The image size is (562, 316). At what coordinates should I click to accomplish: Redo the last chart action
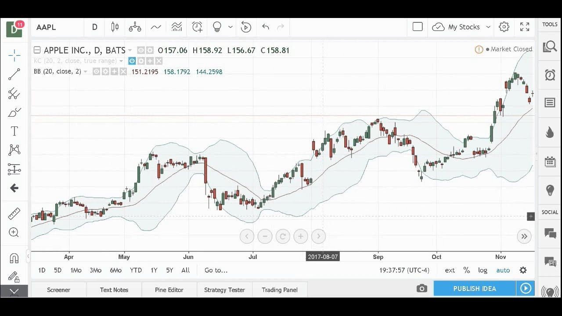click(281, 27)
